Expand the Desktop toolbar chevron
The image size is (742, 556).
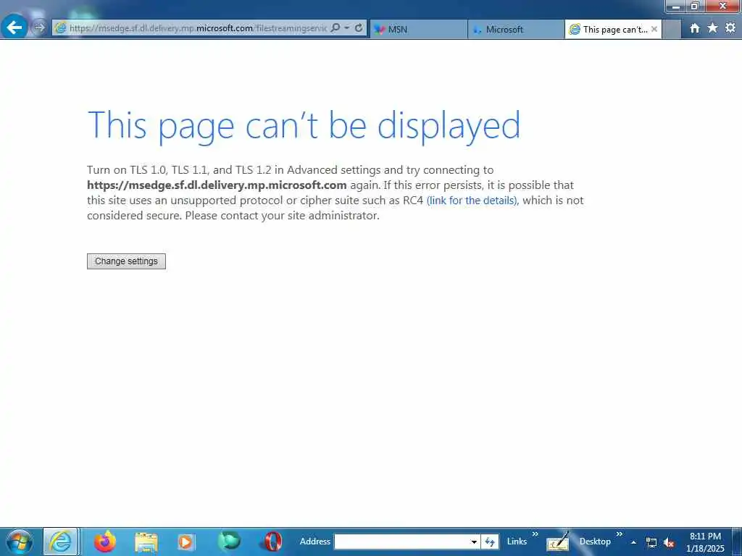tap(620, 534)
